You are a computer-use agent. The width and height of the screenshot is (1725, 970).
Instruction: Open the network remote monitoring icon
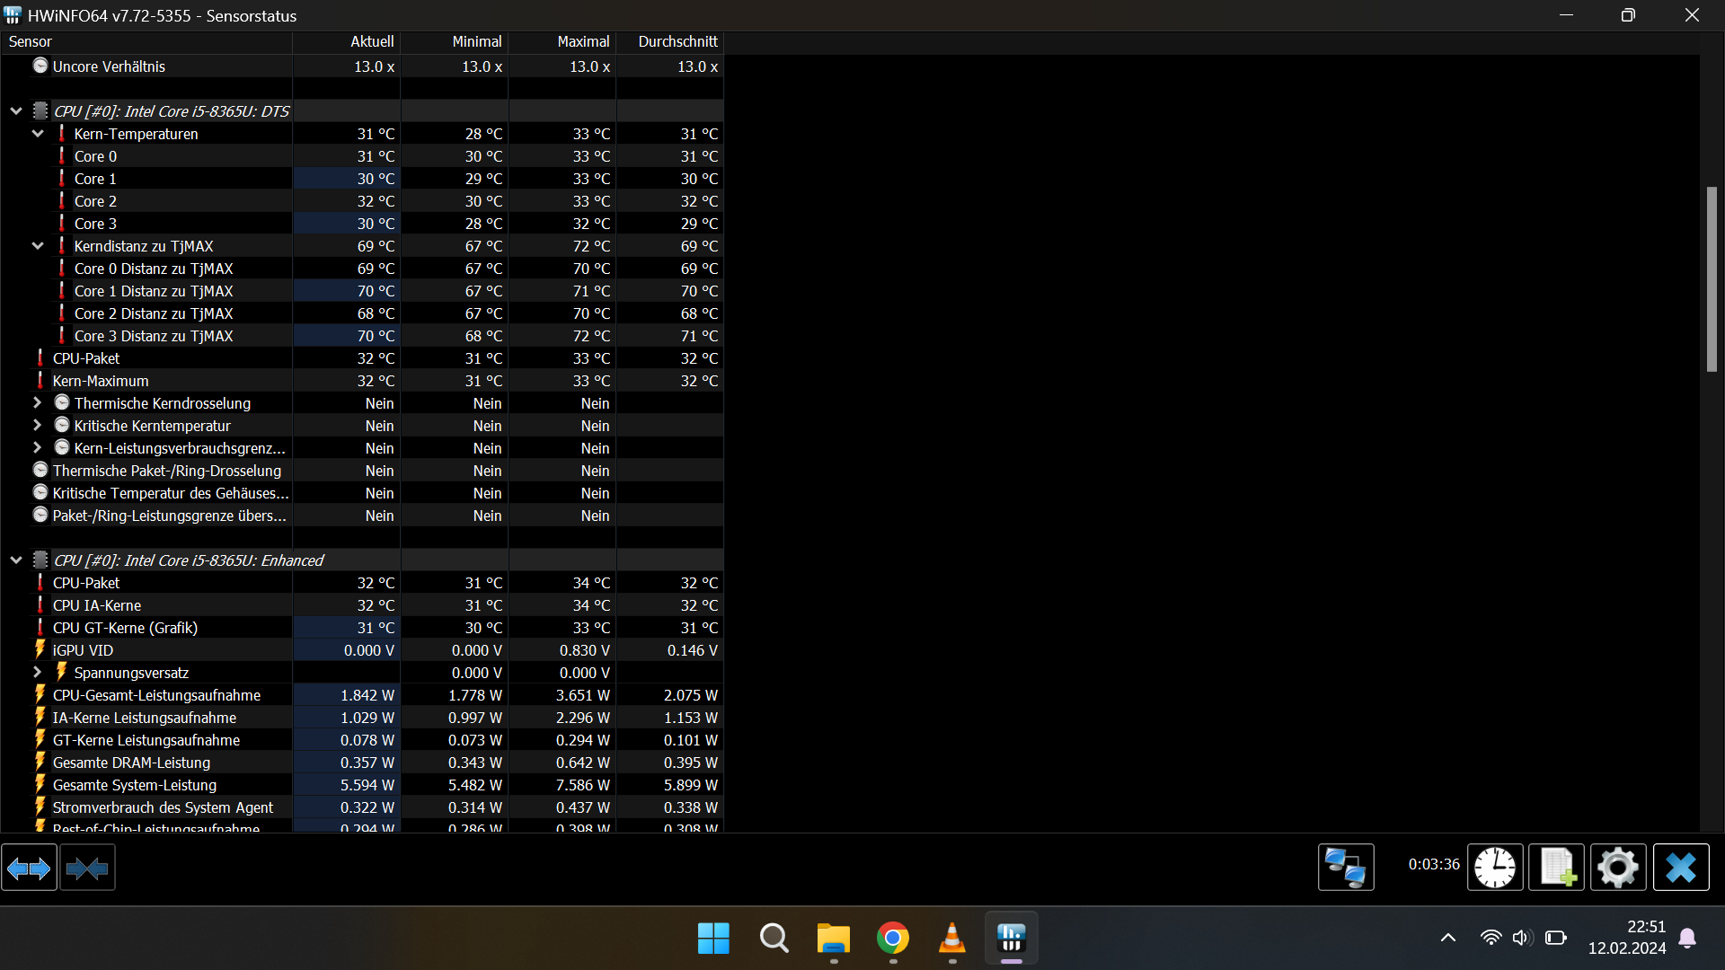pos(1345,868)
